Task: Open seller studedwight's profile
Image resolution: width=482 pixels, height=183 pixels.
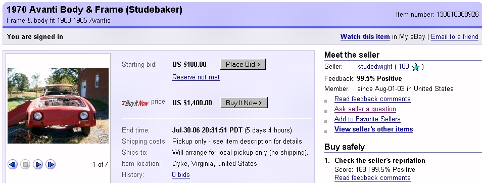Action: (x=375, y=67)
